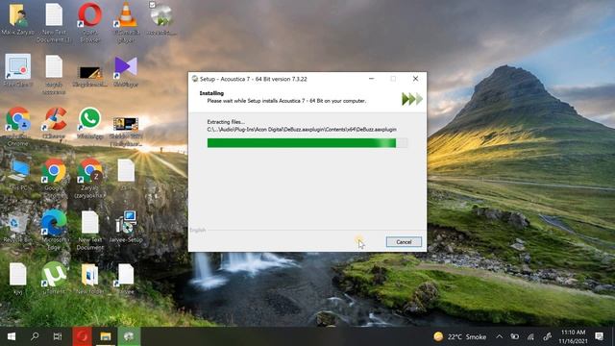Viewport: 615px width, 346px height.
Task: Select the New Text Document (1) file
Action: (54, 22)
